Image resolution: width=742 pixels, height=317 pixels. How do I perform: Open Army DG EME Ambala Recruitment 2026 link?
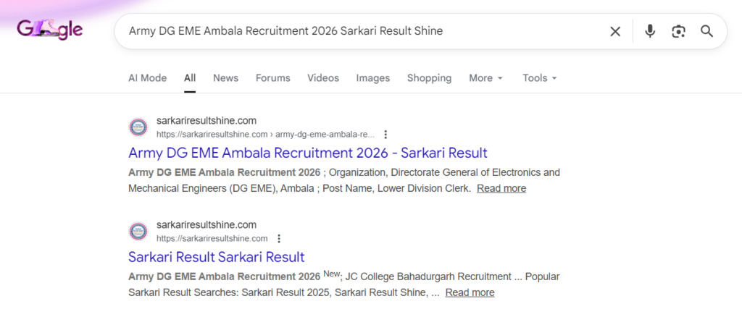pyautogui.click(x=307, y=153)
